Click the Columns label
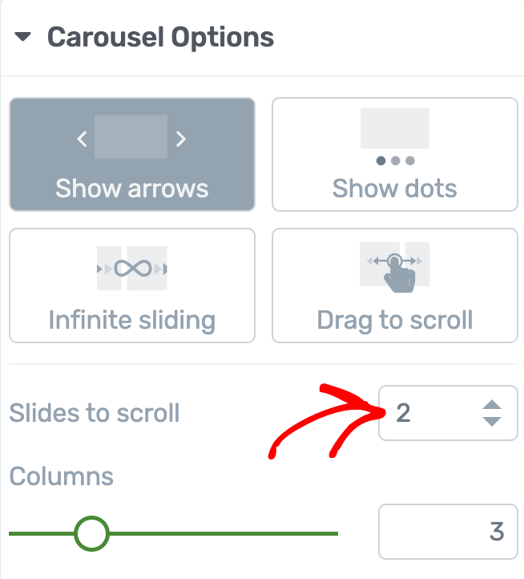 pos(61,476)
